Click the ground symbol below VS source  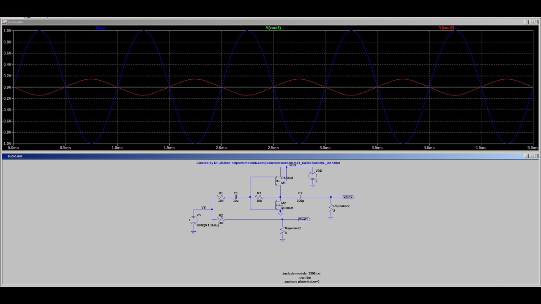tap(193, 232)
